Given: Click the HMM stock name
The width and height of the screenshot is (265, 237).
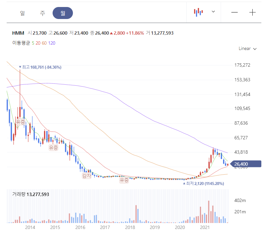Looking at the screenshot, I should coord(18,33).
